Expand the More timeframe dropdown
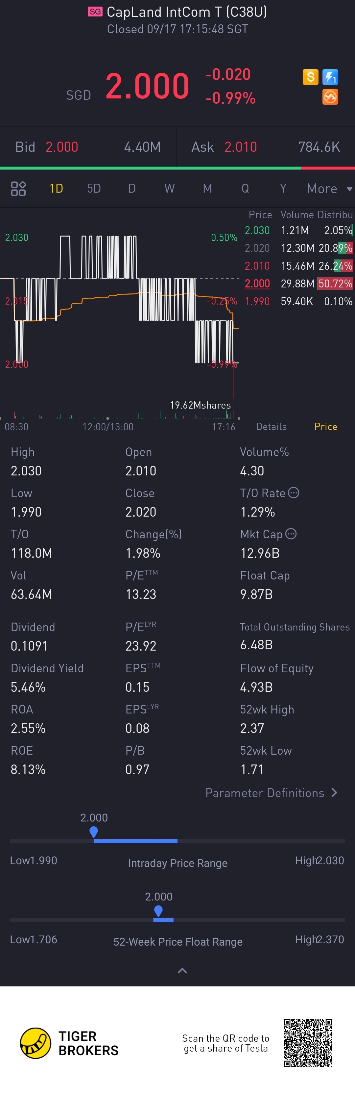Screen dimensions: 355x1100 (x=329, y=188)
